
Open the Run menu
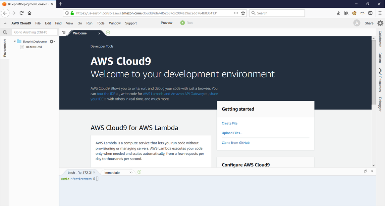pyautogui.click(x=89, y=23)
